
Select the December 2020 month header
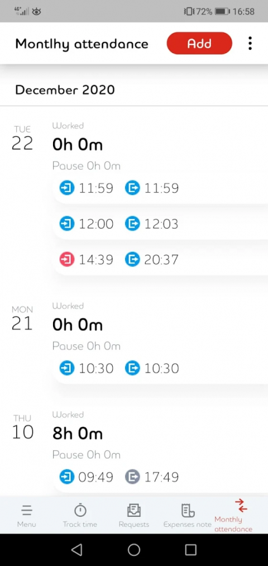coord(65,89)
